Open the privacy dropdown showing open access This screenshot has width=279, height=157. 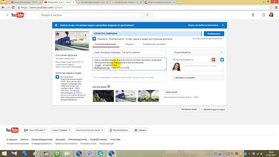click(198, 52)
